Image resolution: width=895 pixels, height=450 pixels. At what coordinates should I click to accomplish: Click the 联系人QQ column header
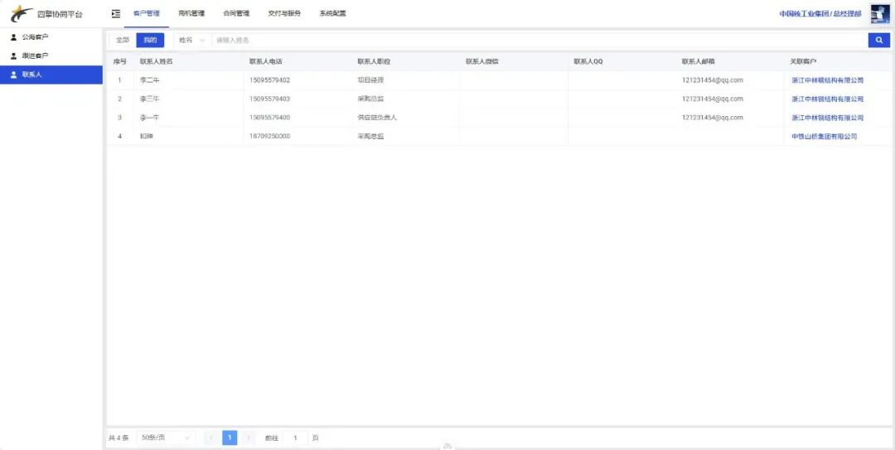point(588,61)
